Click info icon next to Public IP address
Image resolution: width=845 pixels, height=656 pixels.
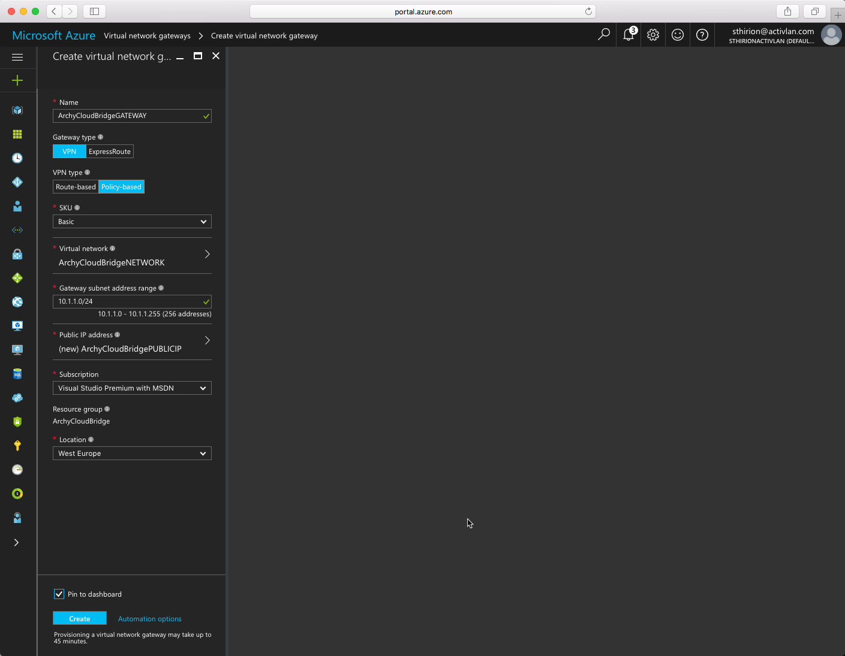coord(117,334)
